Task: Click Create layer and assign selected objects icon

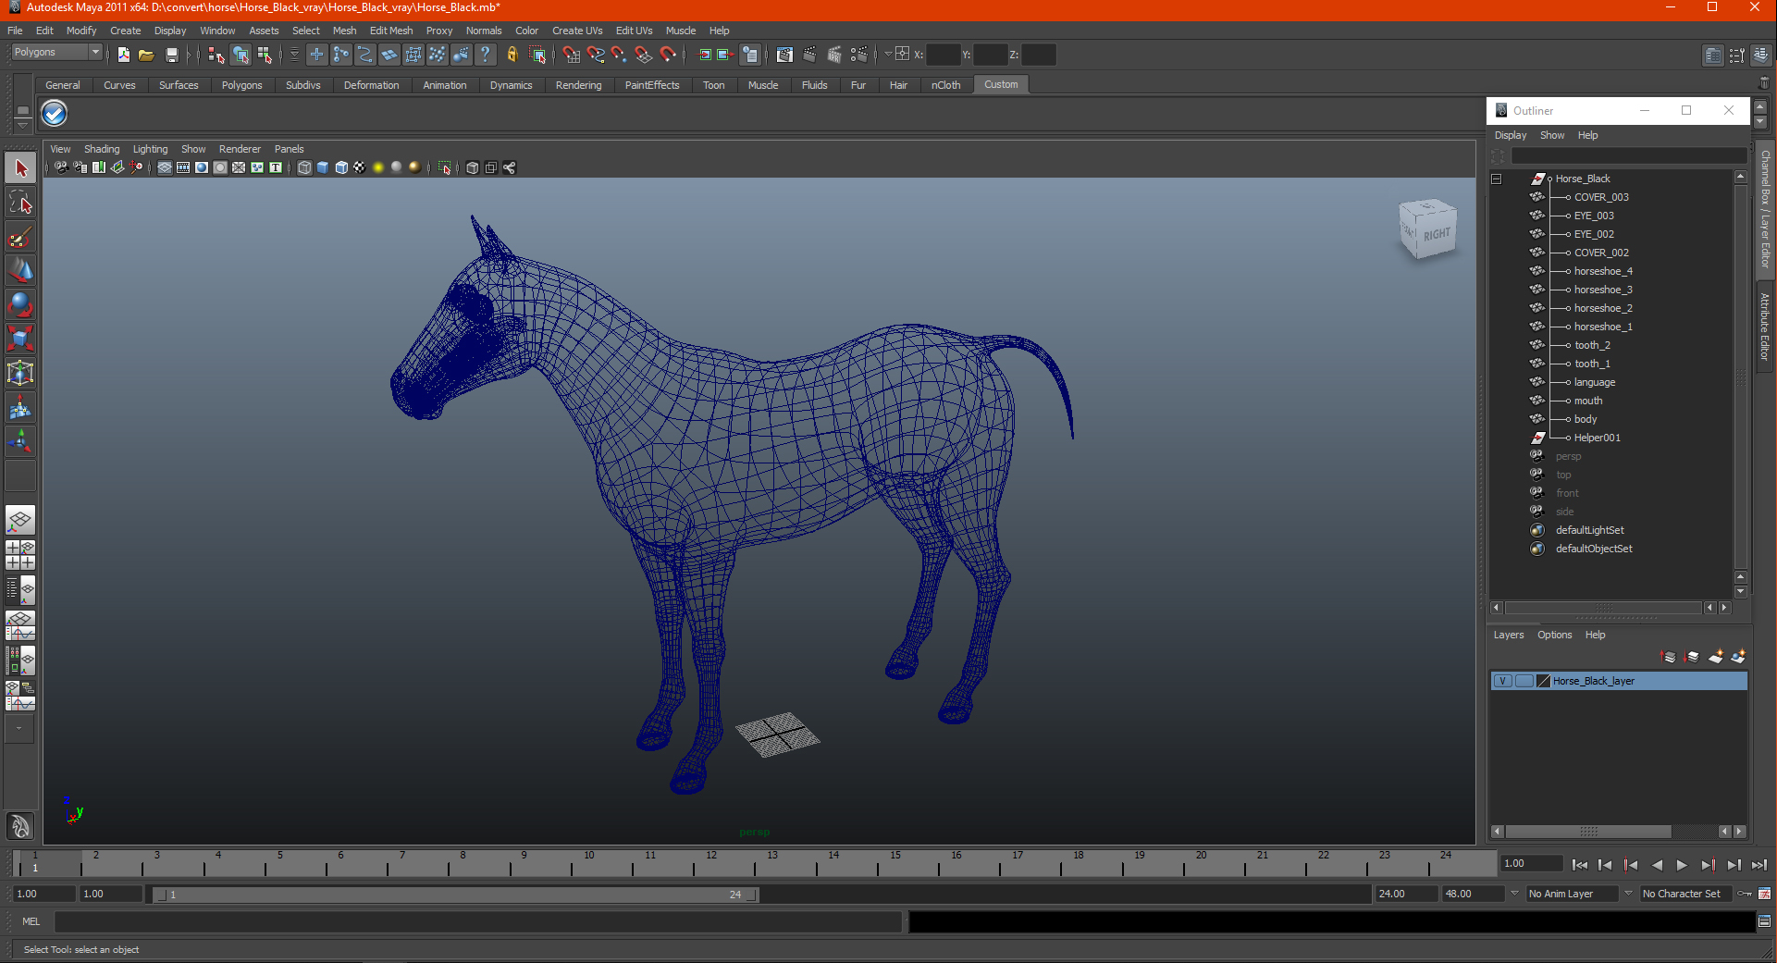Action: click(1738, 657)
